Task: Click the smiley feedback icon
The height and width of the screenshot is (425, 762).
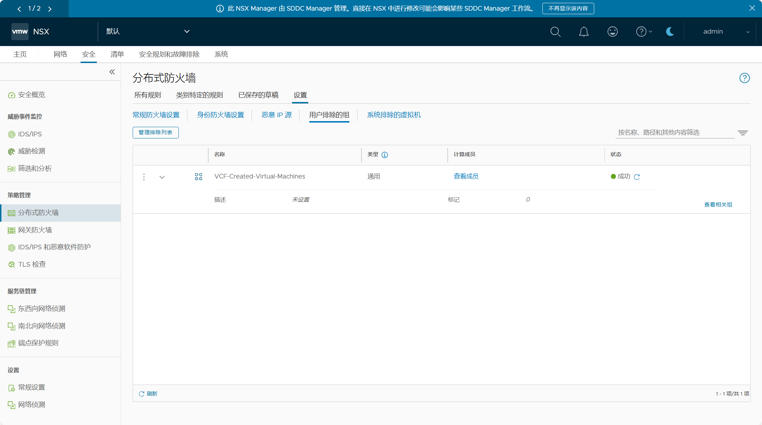Action: (612, 32)
